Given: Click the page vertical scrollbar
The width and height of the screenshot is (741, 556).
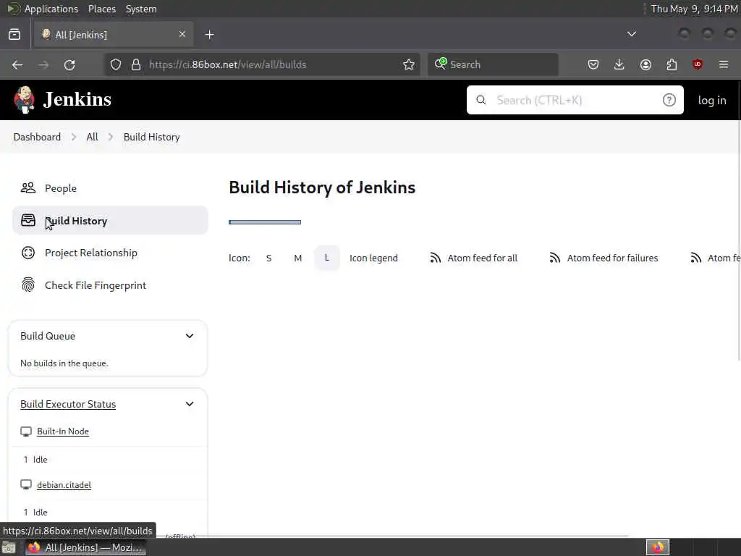Looking at the screenshot, I should (739, 220).
